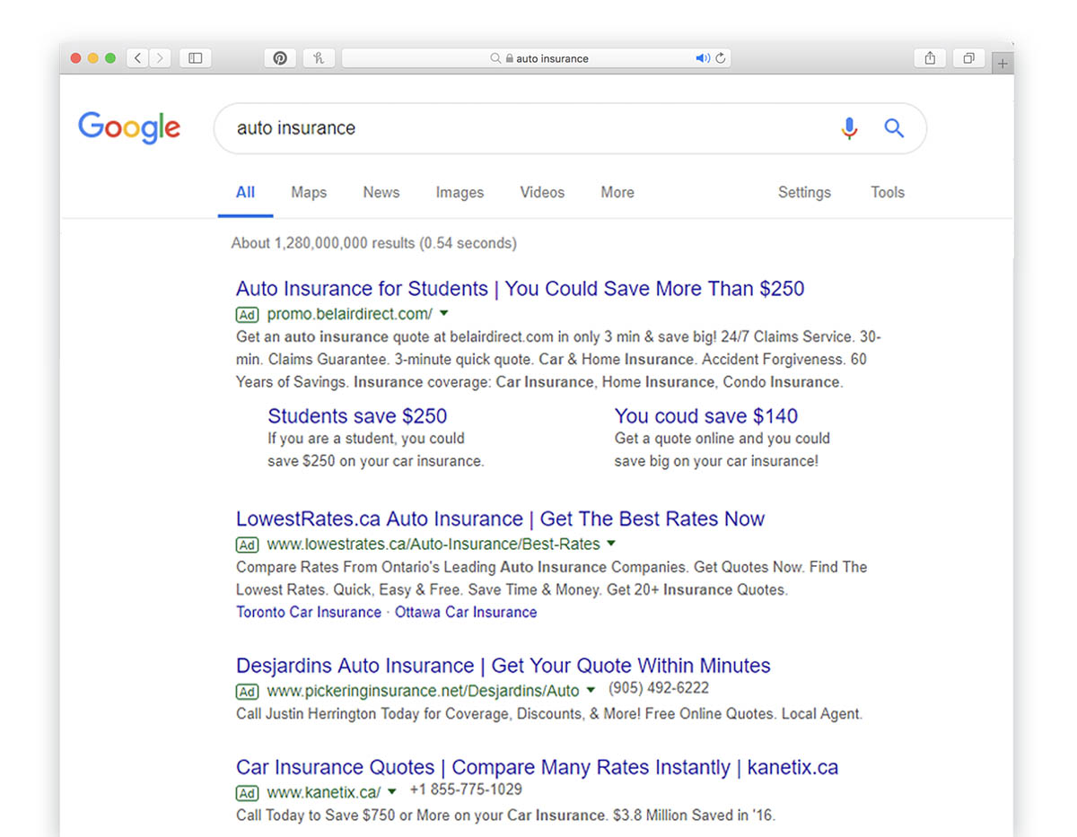
Task: Switch to the Videos tab
Action: coord(542,192)
